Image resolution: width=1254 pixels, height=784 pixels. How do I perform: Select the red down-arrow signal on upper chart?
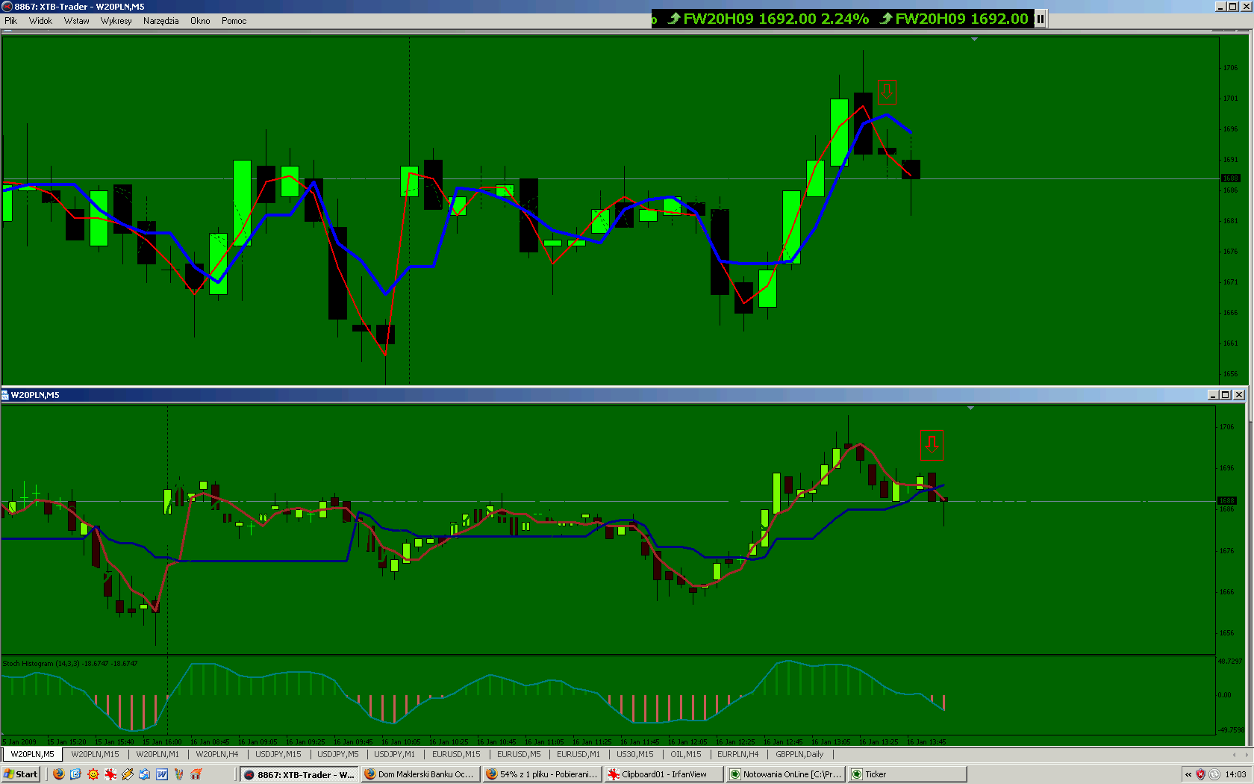pos(887,92)
